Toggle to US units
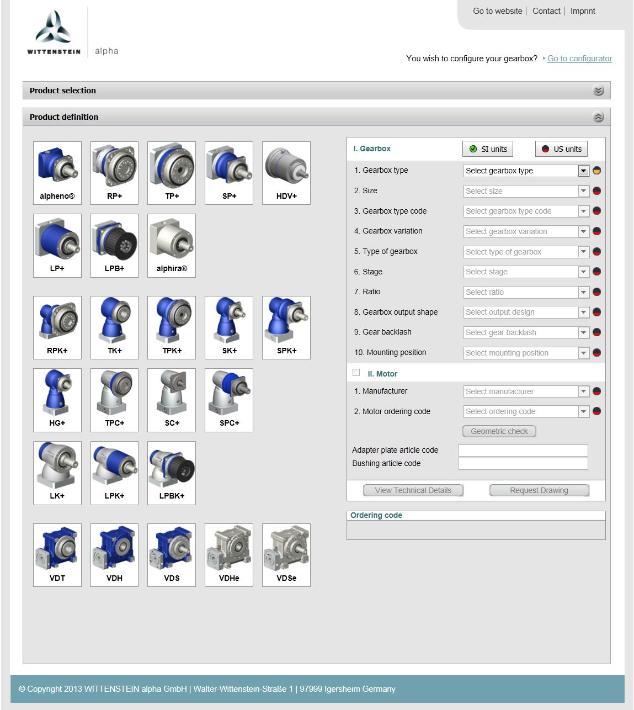634x710 pixels. coord(561,149)
